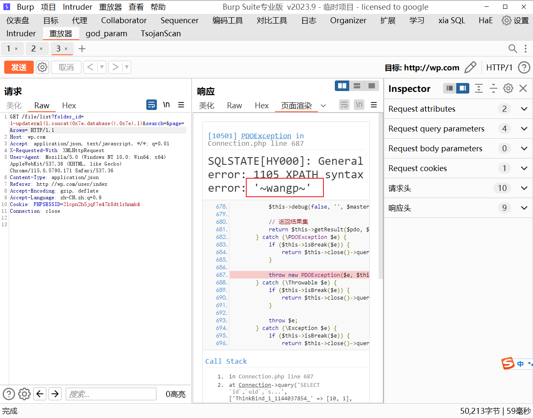Toggle word wrap in the request editor
Screen dimensions: 533x418
click(x=151, y=104)
